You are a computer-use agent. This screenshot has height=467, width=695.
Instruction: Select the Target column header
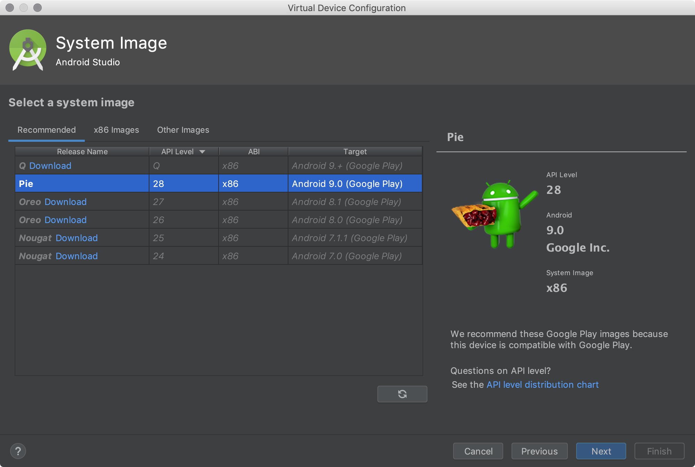pos(355,151)
